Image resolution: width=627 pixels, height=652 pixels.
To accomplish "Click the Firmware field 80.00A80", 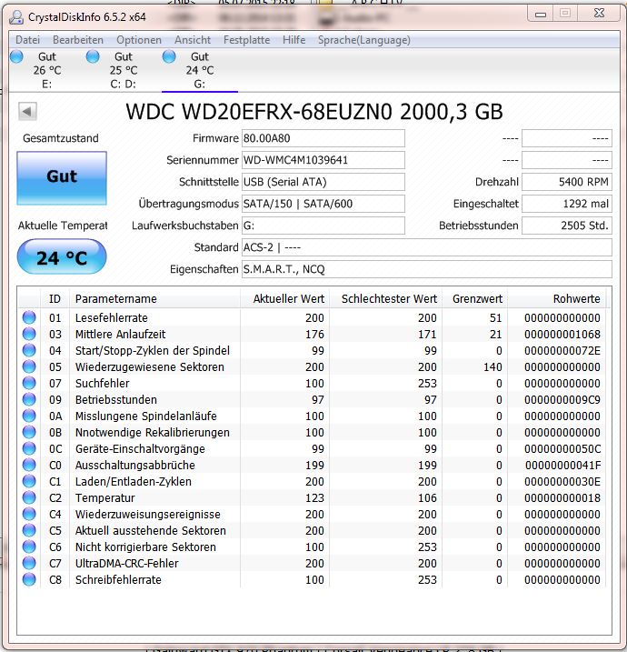I will (323, 138).
